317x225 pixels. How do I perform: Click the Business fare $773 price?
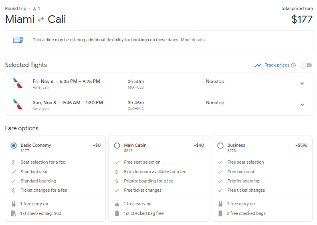coord(232,151)
